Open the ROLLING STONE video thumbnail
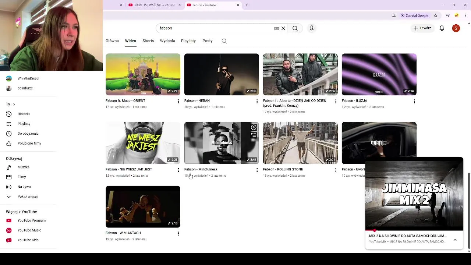 click(x=300, y=143)
